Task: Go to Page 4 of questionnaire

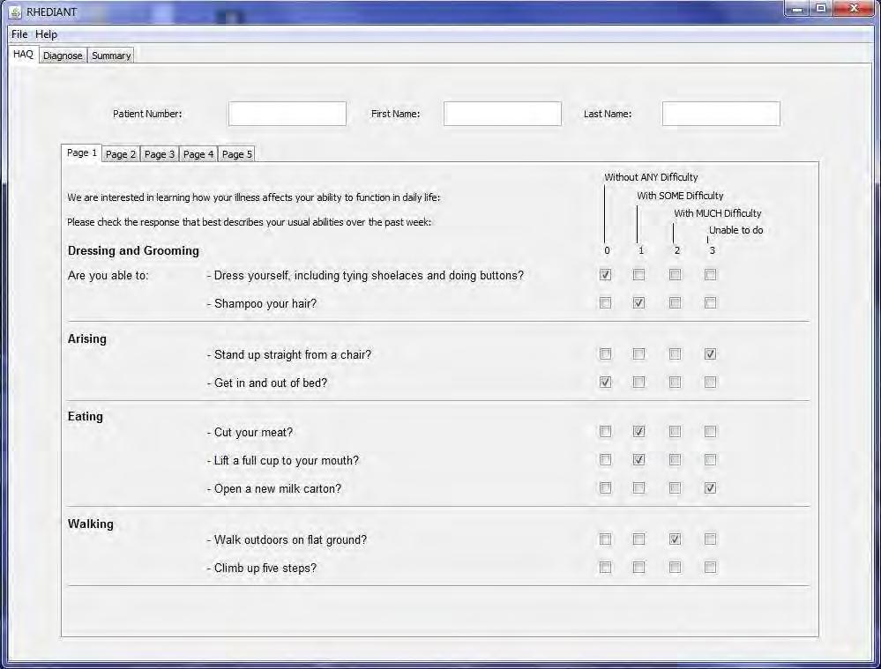Action: coord(198,154)
